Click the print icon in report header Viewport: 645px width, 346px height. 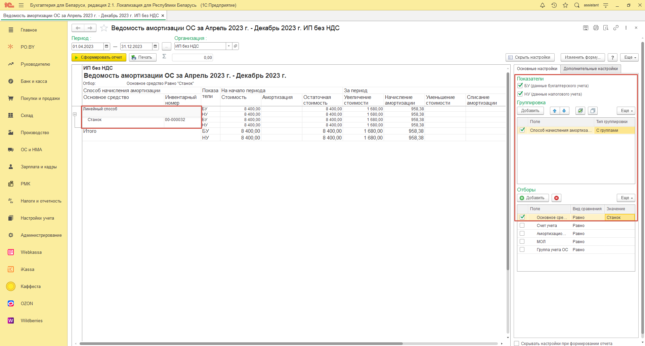[x=596, y=28]
